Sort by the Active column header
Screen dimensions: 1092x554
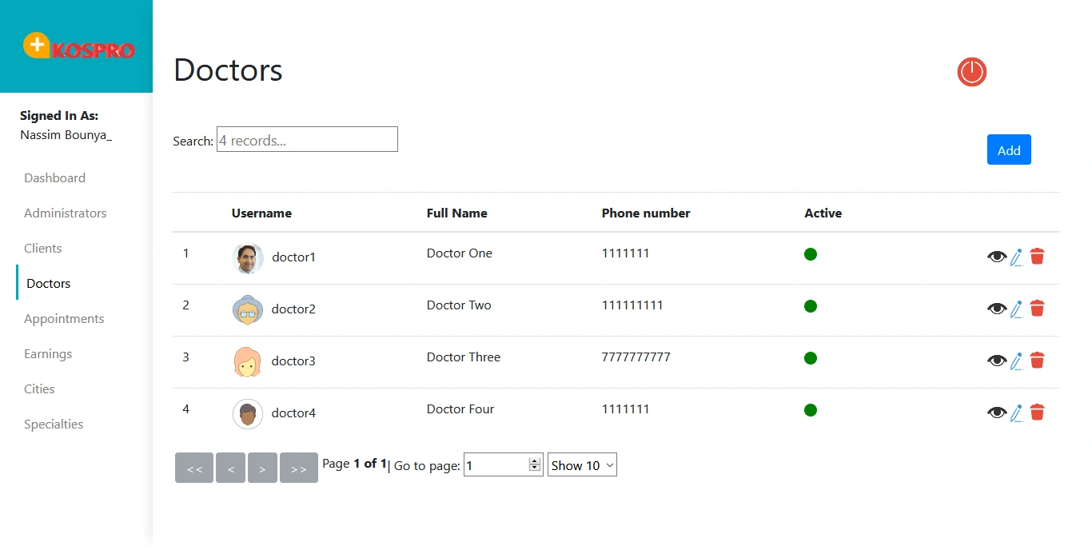tap(823, 213)
